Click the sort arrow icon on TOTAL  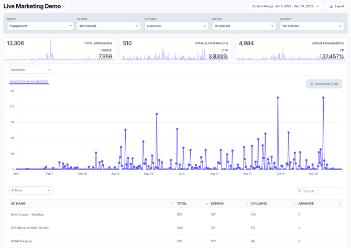coord(206,203)
